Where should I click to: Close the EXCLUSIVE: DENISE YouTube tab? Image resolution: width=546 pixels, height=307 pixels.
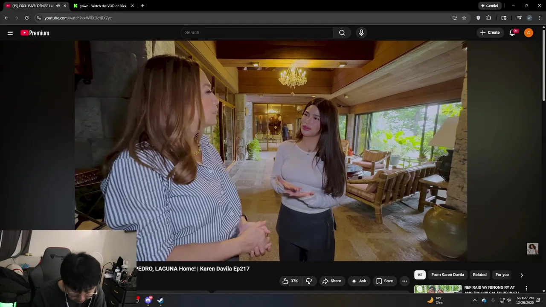click(x=65, y=6)
